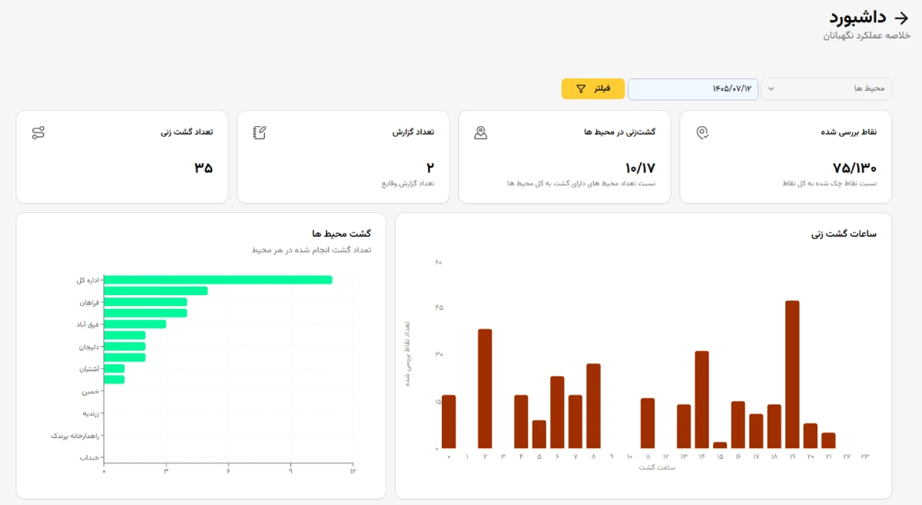Screen dimensions: 922x505
Task: Click the گشت محیط ها chart title
Action: click(342, 234)
